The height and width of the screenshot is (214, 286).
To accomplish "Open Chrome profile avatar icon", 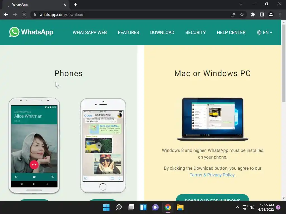I will 271,14.
